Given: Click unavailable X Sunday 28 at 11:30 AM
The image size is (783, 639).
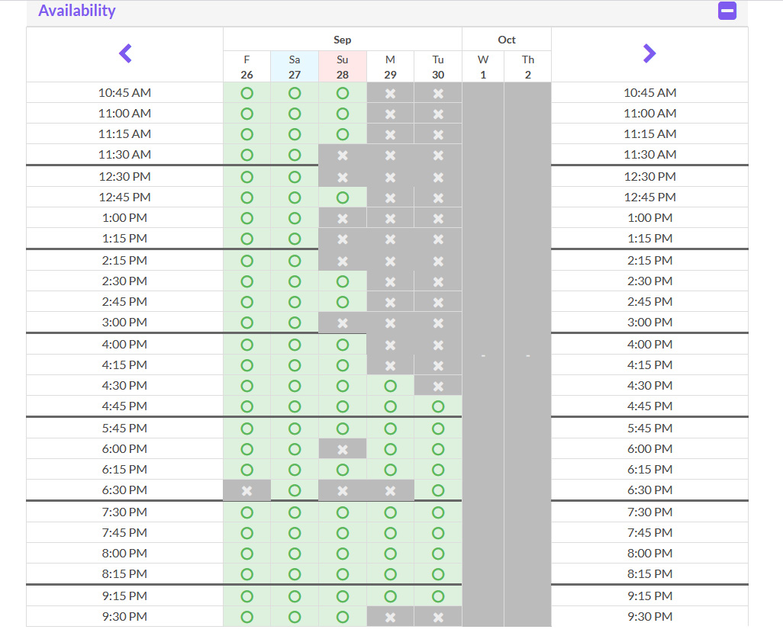Looking at the screenshot, I should coord(343,155).
